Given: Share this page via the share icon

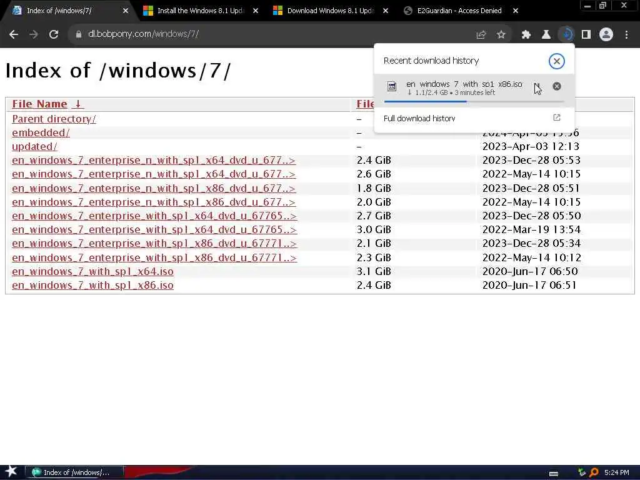Looking at the screenshot, I should (481, 35).
